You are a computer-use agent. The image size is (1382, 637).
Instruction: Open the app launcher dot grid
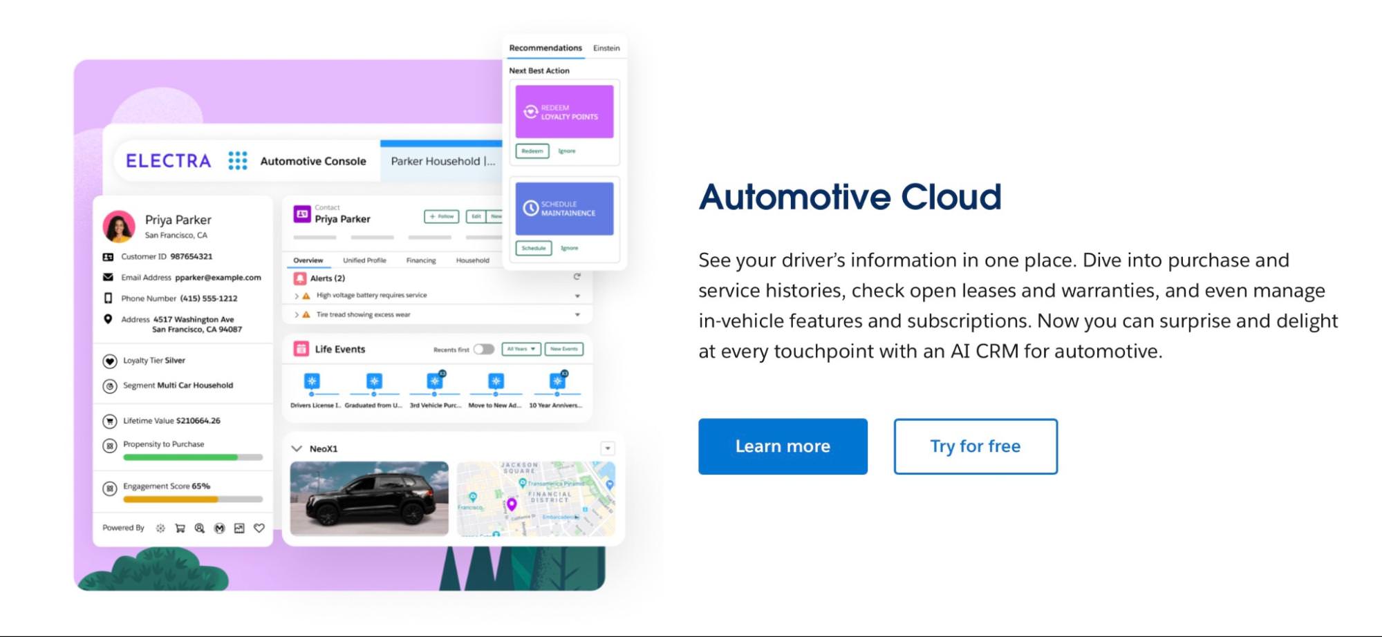point(237,161)
